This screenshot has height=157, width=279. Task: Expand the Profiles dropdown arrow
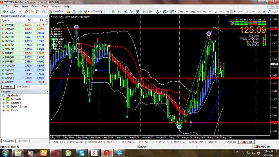pyautogui.click(x=15, y=12)
